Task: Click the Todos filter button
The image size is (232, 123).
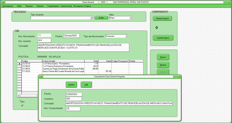Action: point(101,18)
